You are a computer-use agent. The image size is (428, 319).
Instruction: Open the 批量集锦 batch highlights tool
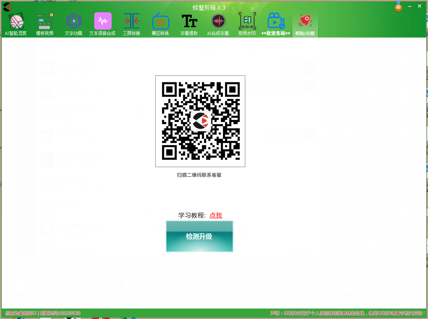276,24
